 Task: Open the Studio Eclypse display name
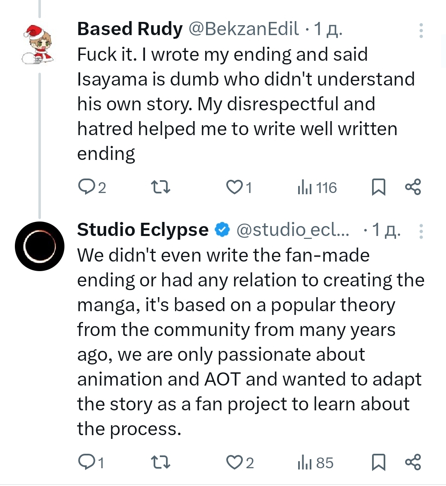(143, 230)
